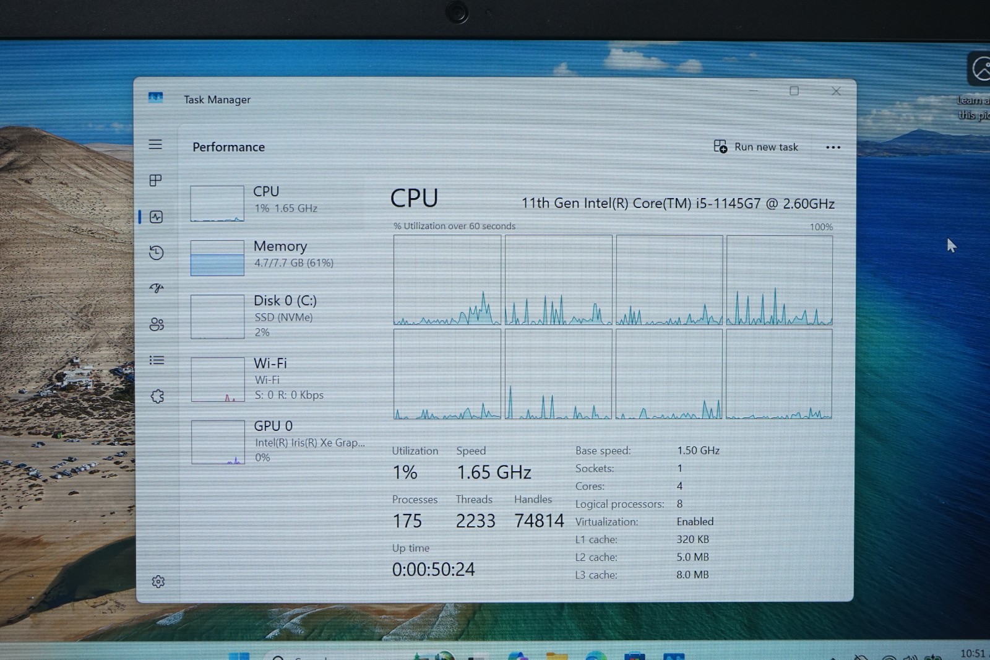This screenshot has height=660, width=990.
Task: Select the Disk 0 (C:) entry
Action: [280, 316]
